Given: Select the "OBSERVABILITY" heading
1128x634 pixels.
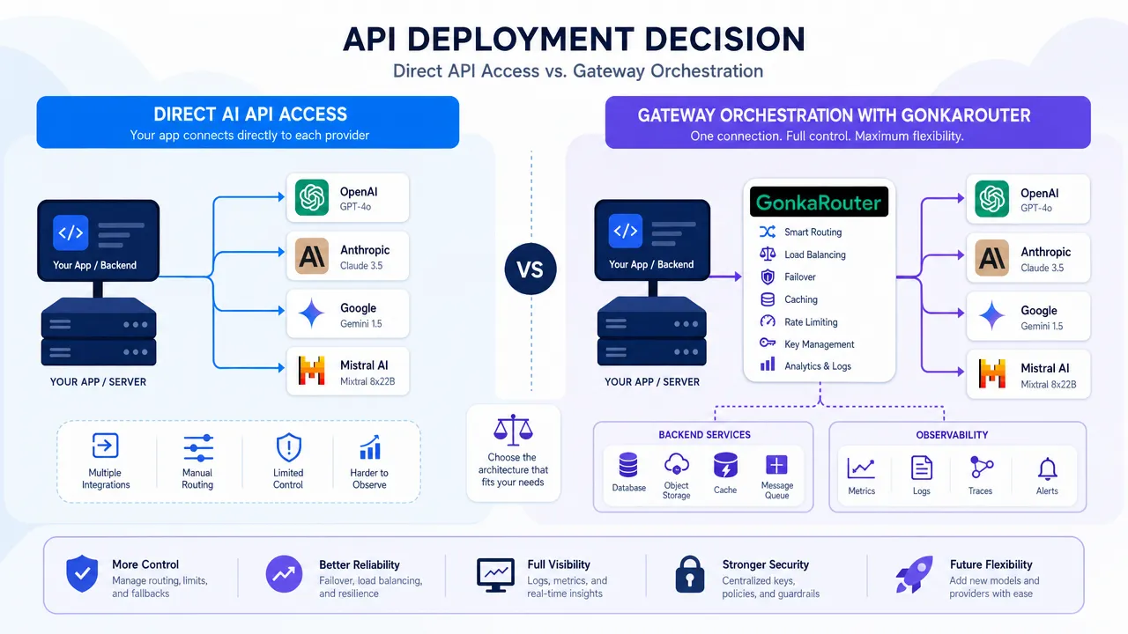Looking at the screenshot, I should click(x=952, y=435).
